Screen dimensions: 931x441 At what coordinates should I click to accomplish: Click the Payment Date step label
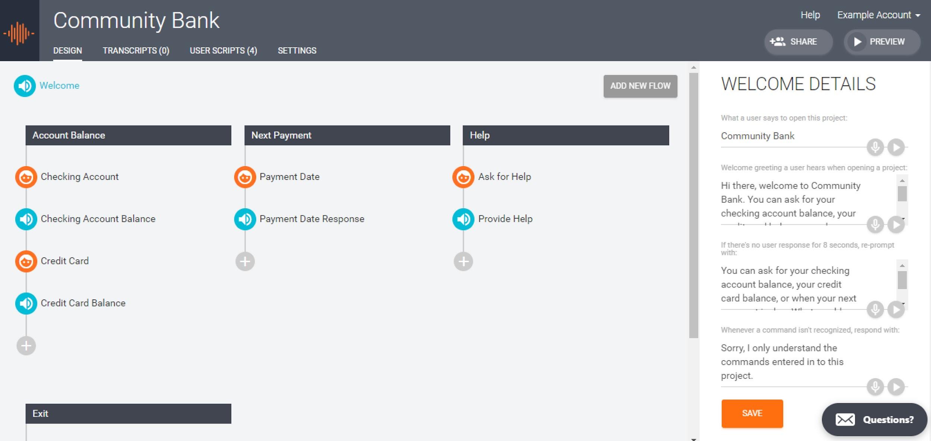[x=290, y=177]
